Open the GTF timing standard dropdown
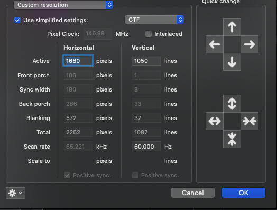The height and width of the screenshot is (210, 277). coord(154,20)
